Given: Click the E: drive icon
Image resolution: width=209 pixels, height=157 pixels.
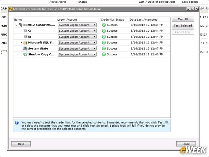Looking at the screenshot, I should point(25,37).
